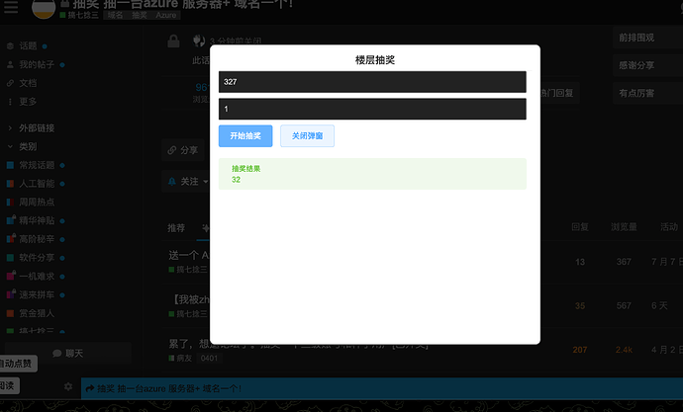Click the 分享 button under the post
This screenshot has width=683, height=412.
click(183, 150)
